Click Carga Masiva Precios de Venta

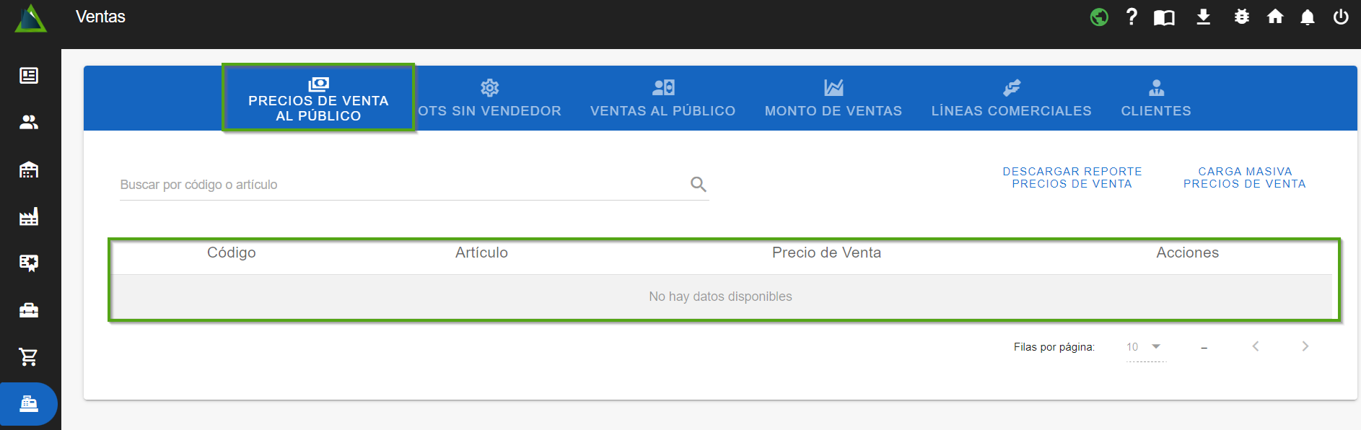tap(1244, 177)
